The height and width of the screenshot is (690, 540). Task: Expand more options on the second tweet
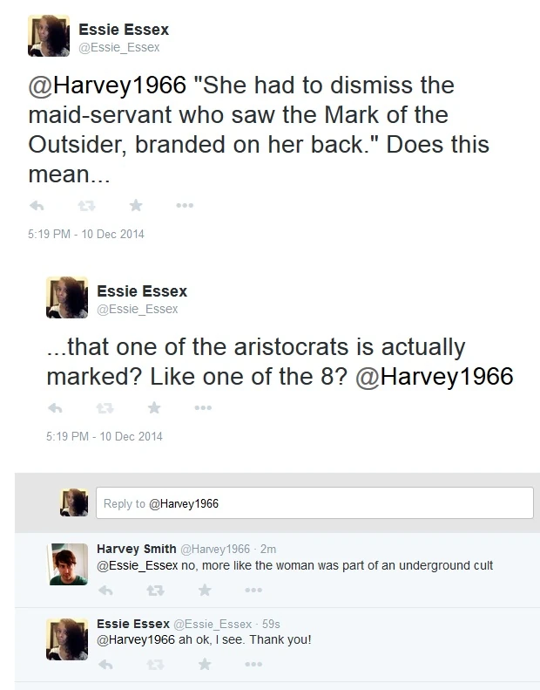(203, 407)
